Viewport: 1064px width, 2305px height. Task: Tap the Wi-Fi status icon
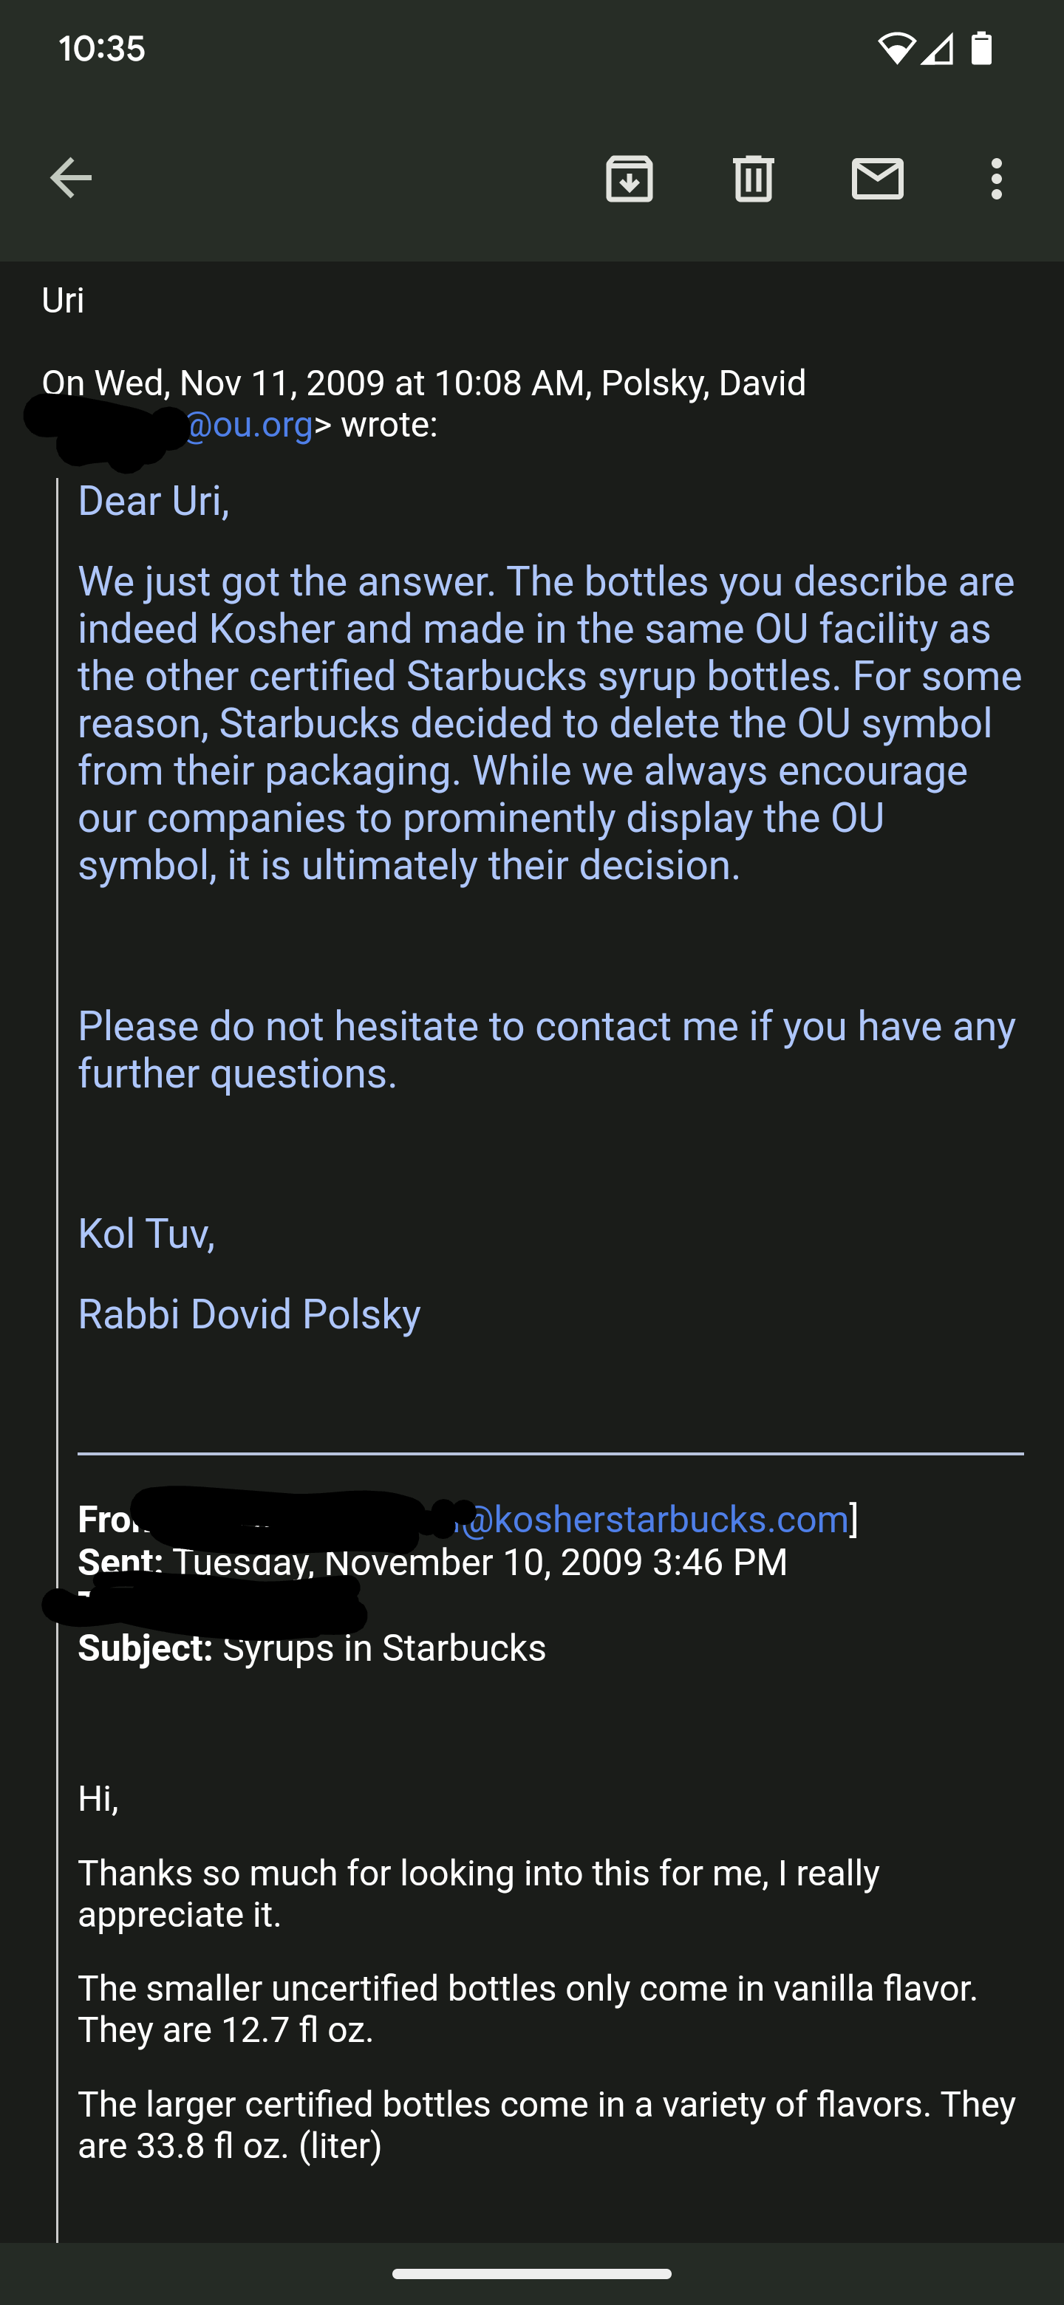[896, 48]
